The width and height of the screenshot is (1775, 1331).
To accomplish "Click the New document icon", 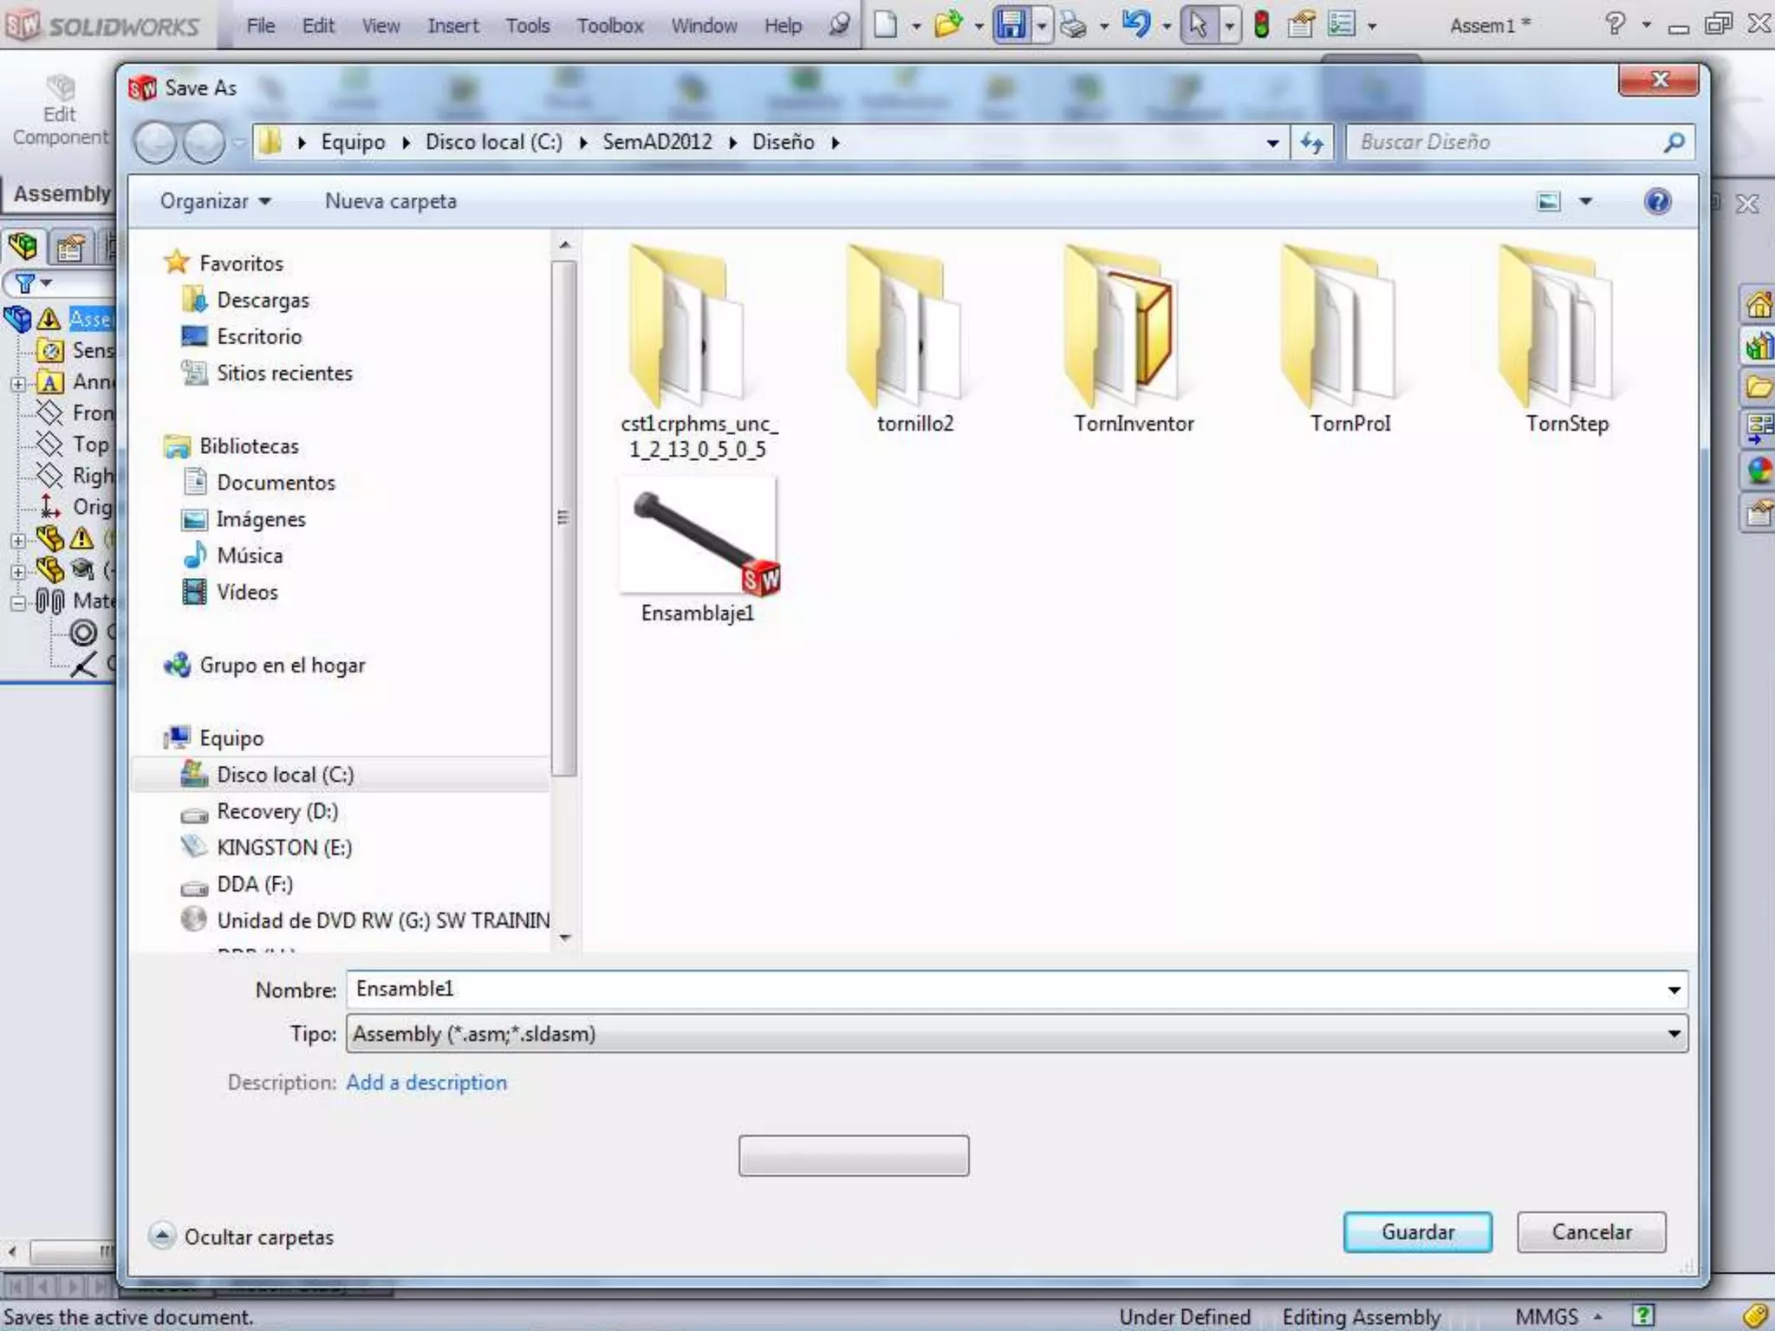I will coord(885,24).
